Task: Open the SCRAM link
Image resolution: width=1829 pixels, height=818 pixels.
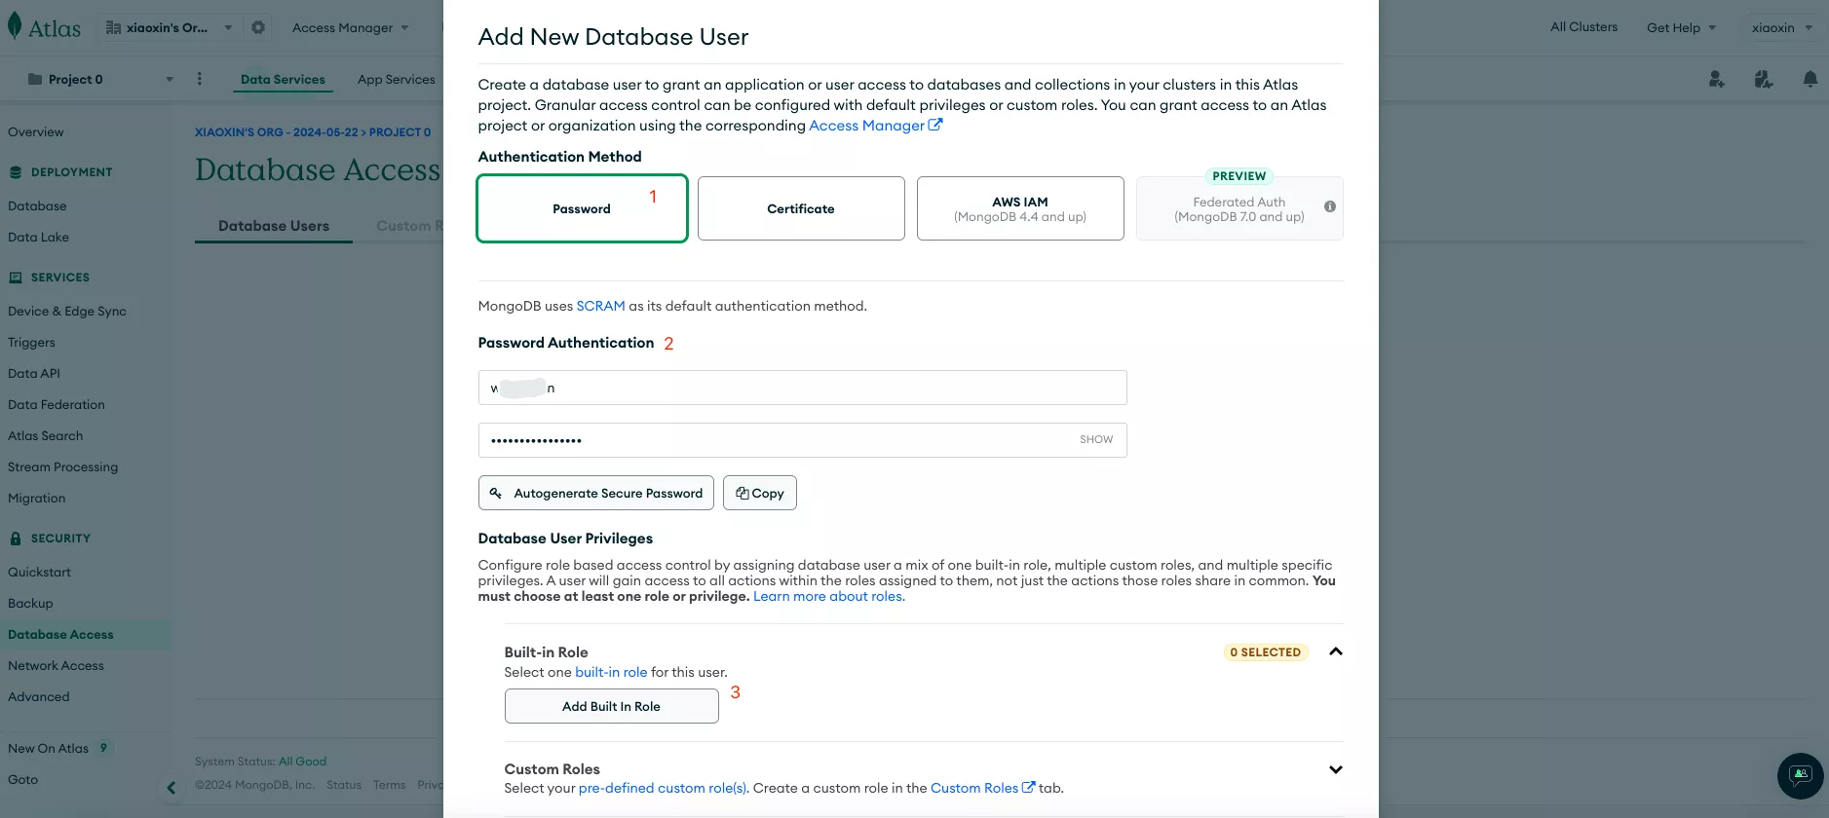Action: click(x=600, y=306)
